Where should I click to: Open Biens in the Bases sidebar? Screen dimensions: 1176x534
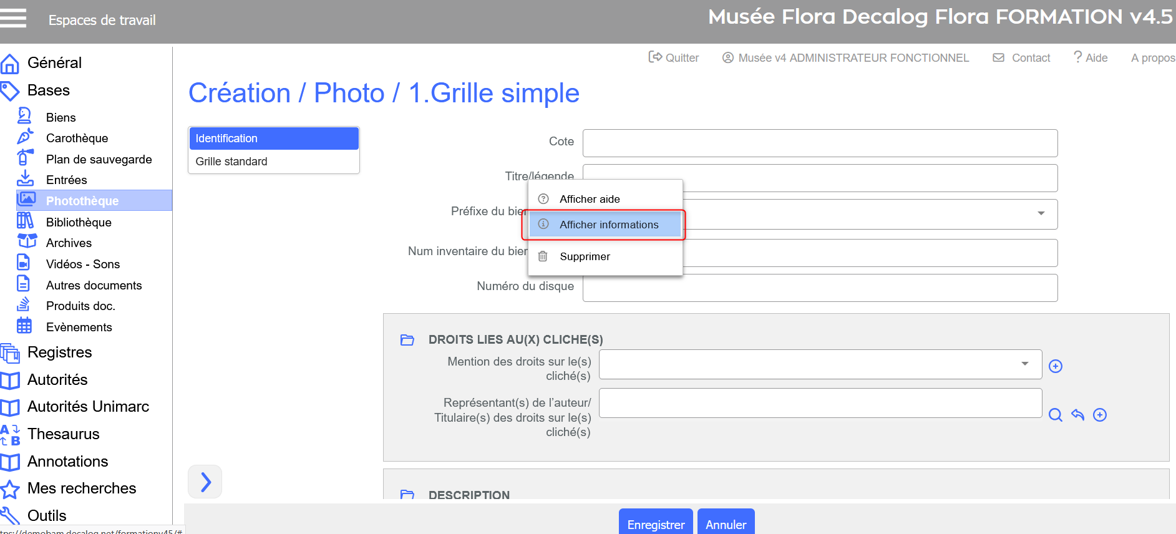tap(61, 117)
